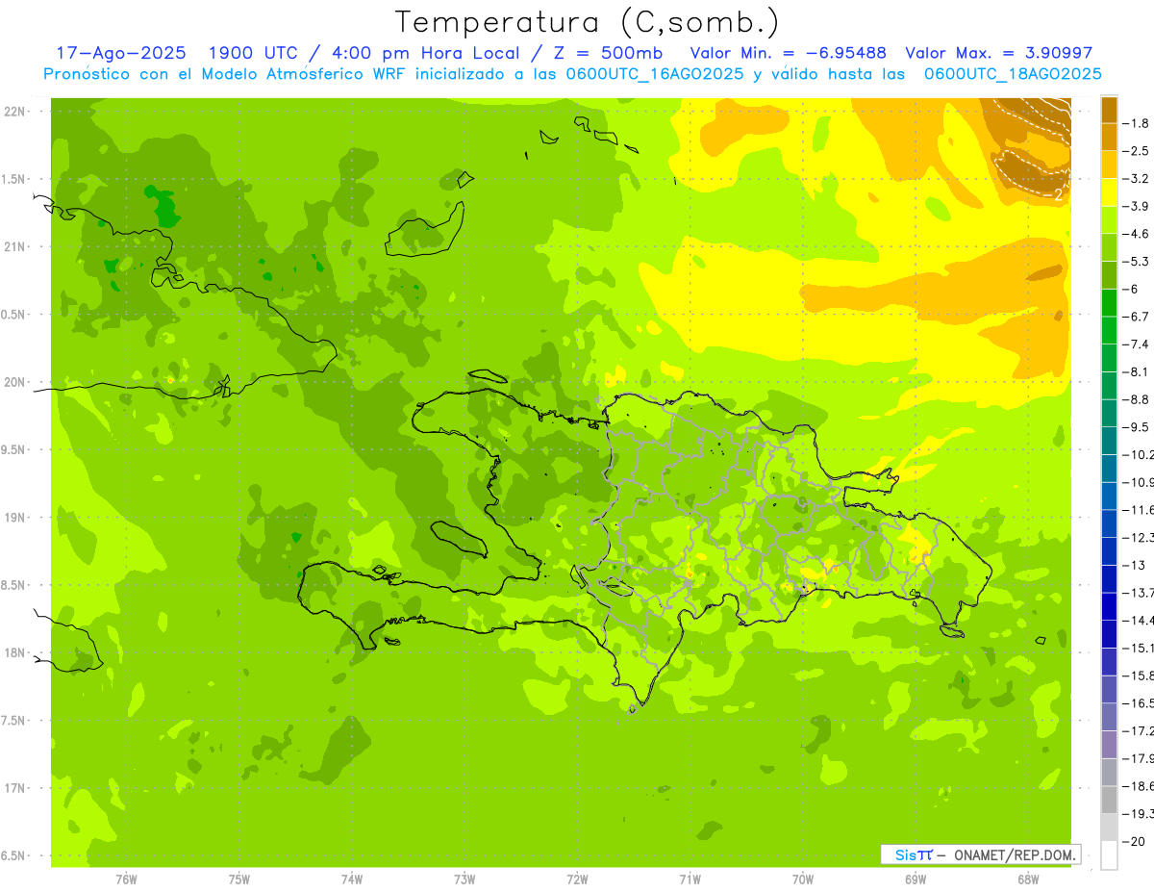Click the '-4.6' colorbar value
This screenshot has height=892, width=1154.
[1136, 234]
